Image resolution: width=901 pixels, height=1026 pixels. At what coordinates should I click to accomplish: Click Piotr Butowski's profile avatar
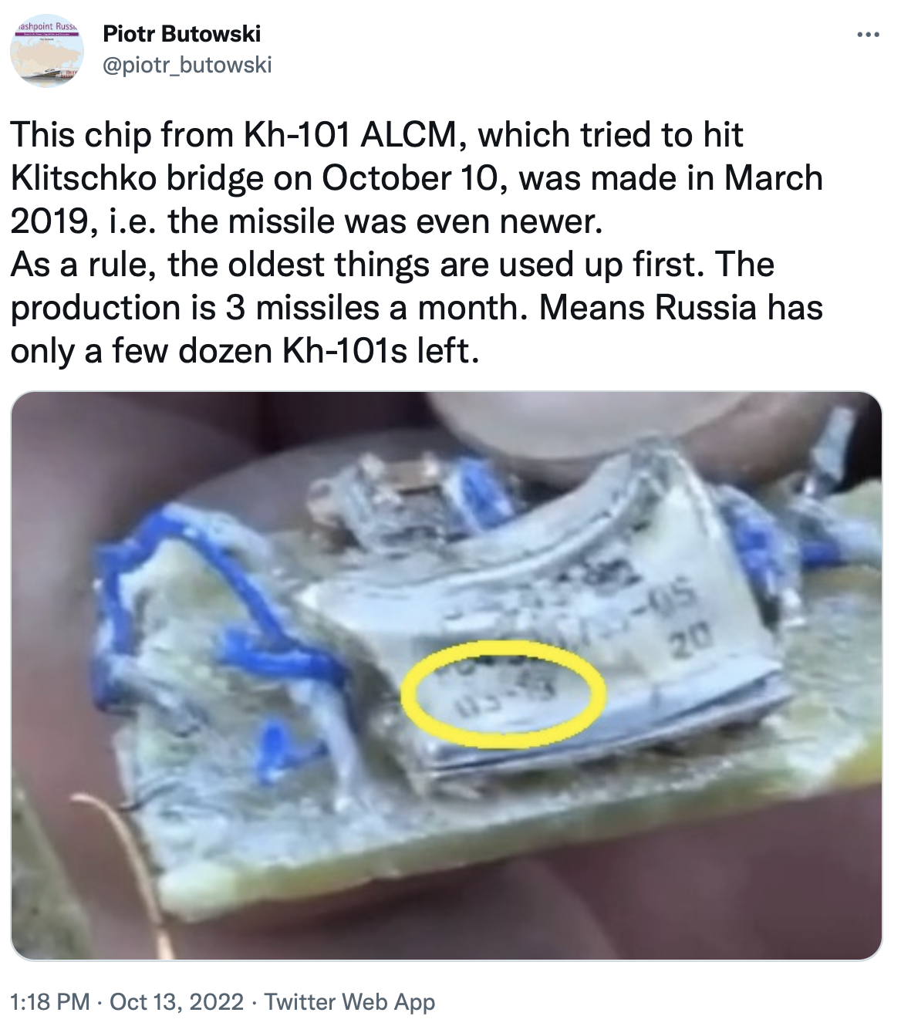point(46,51)
